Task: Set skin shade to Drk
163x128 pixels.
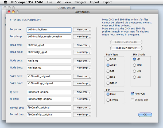Action: [x=134, y=71]
